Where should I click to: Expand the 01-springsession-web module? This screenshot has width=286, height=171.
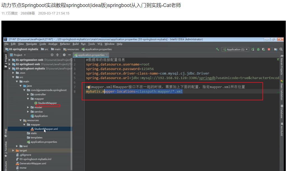[10, 60]
